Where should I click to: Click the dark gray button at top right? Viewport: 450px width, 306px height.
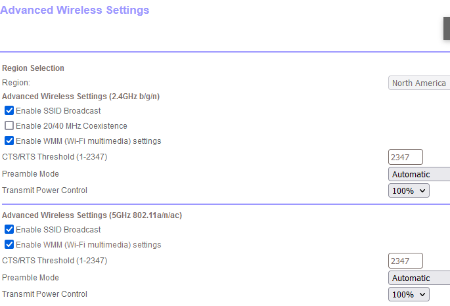pyautogui.click(x=447, y=29)
